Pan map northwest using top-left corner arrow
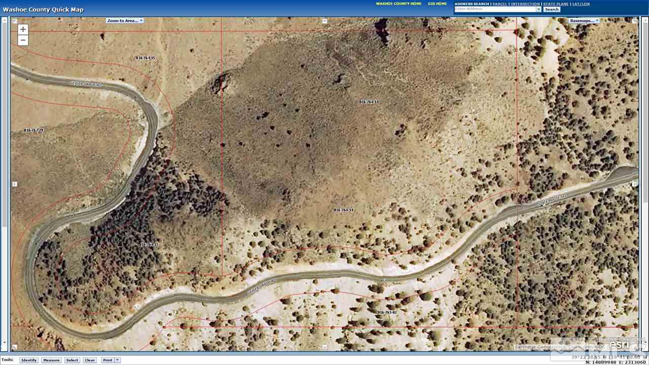This screenshot has height=365, width=649. coord(14,21)
